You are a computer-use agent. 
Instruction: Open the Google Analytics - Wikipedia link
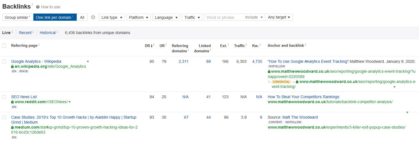click(36, 61)
